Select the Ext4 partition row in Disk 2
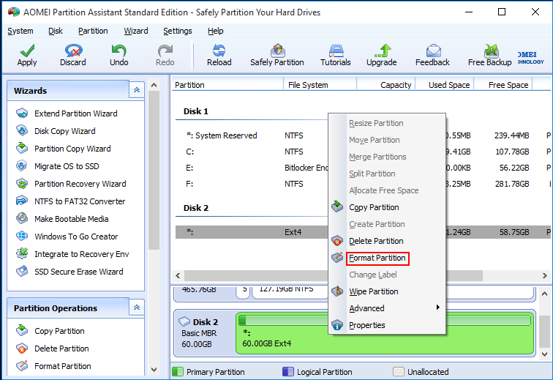 tap(363, 232)
